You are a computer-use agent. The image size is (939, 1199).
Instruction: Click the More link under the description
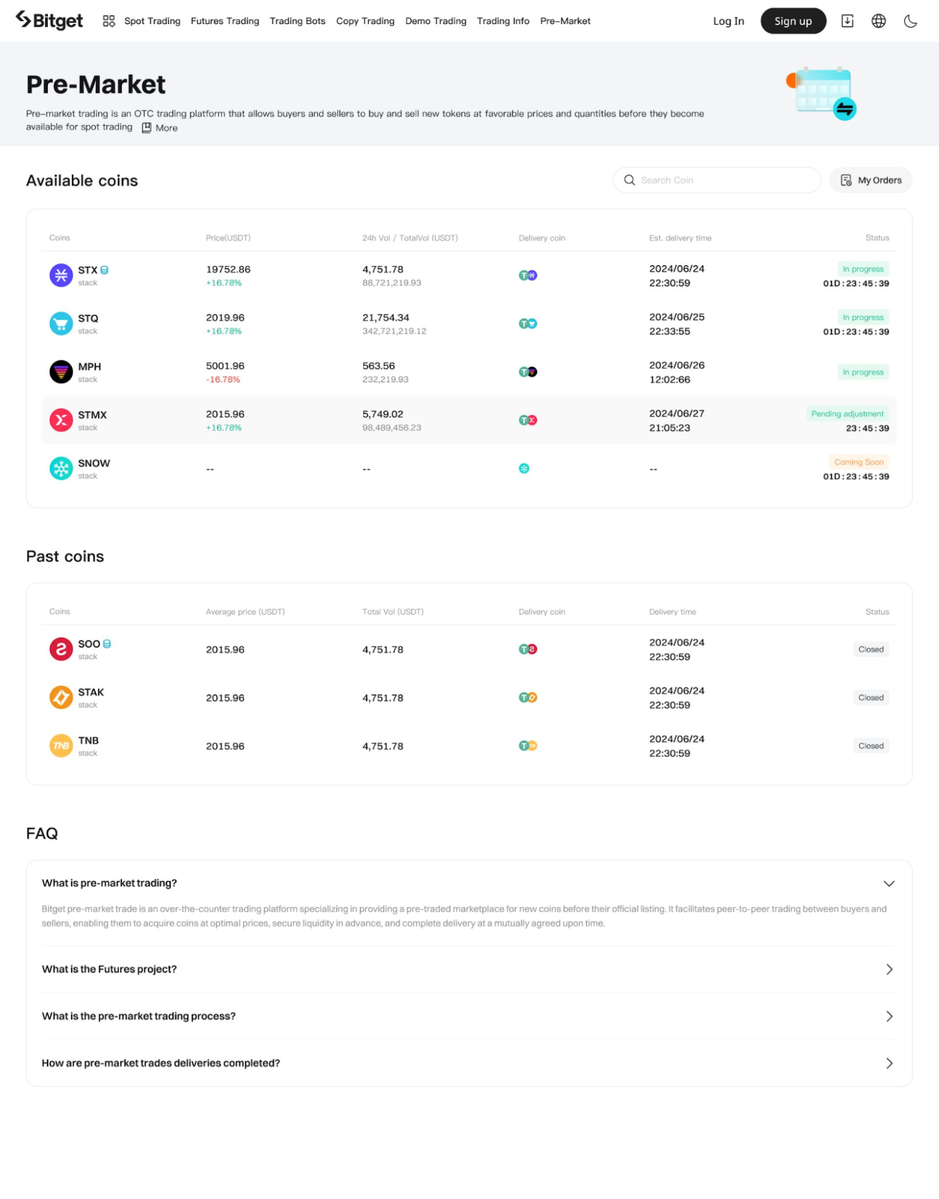[160, 128]
